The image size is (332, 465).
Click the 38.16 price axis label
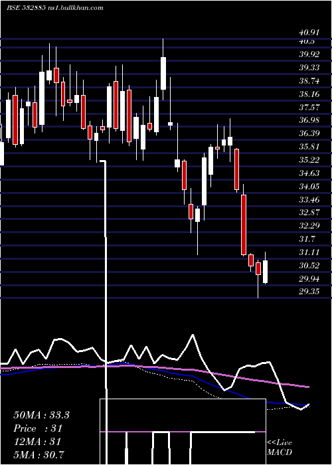[x=309, y=94]
